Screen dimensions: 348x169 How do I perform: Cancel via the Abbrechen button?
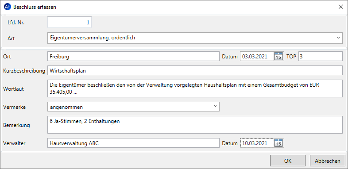point(327,161)
